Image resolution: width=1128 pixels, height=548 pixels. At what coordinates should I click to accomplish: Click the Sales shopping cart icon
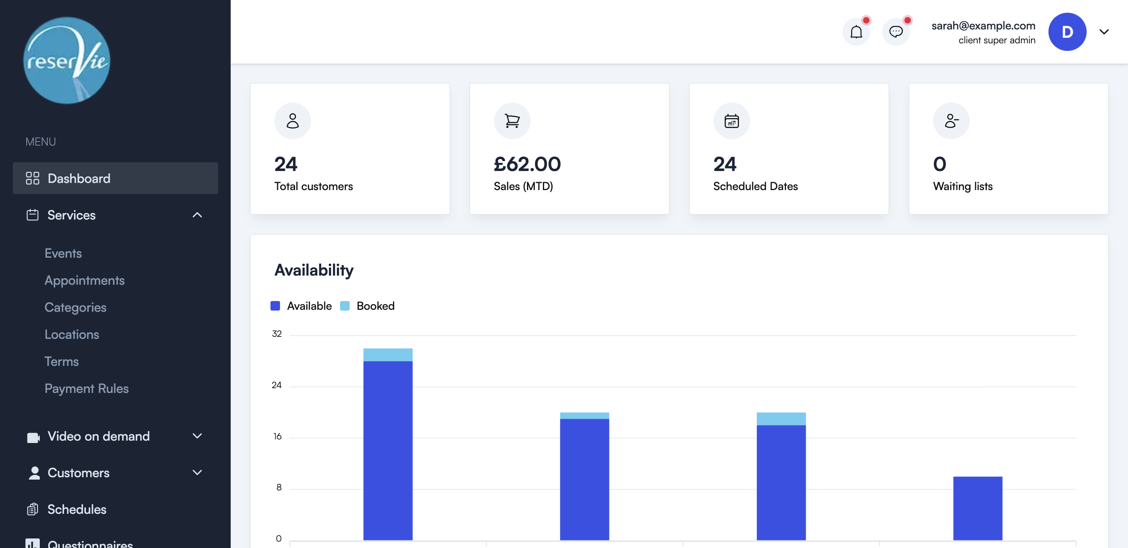[x=512, y=120]
